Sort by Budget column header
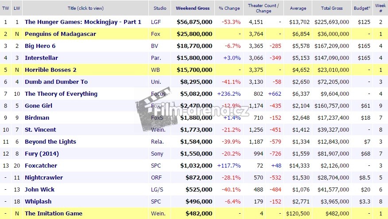 (362, 8)
